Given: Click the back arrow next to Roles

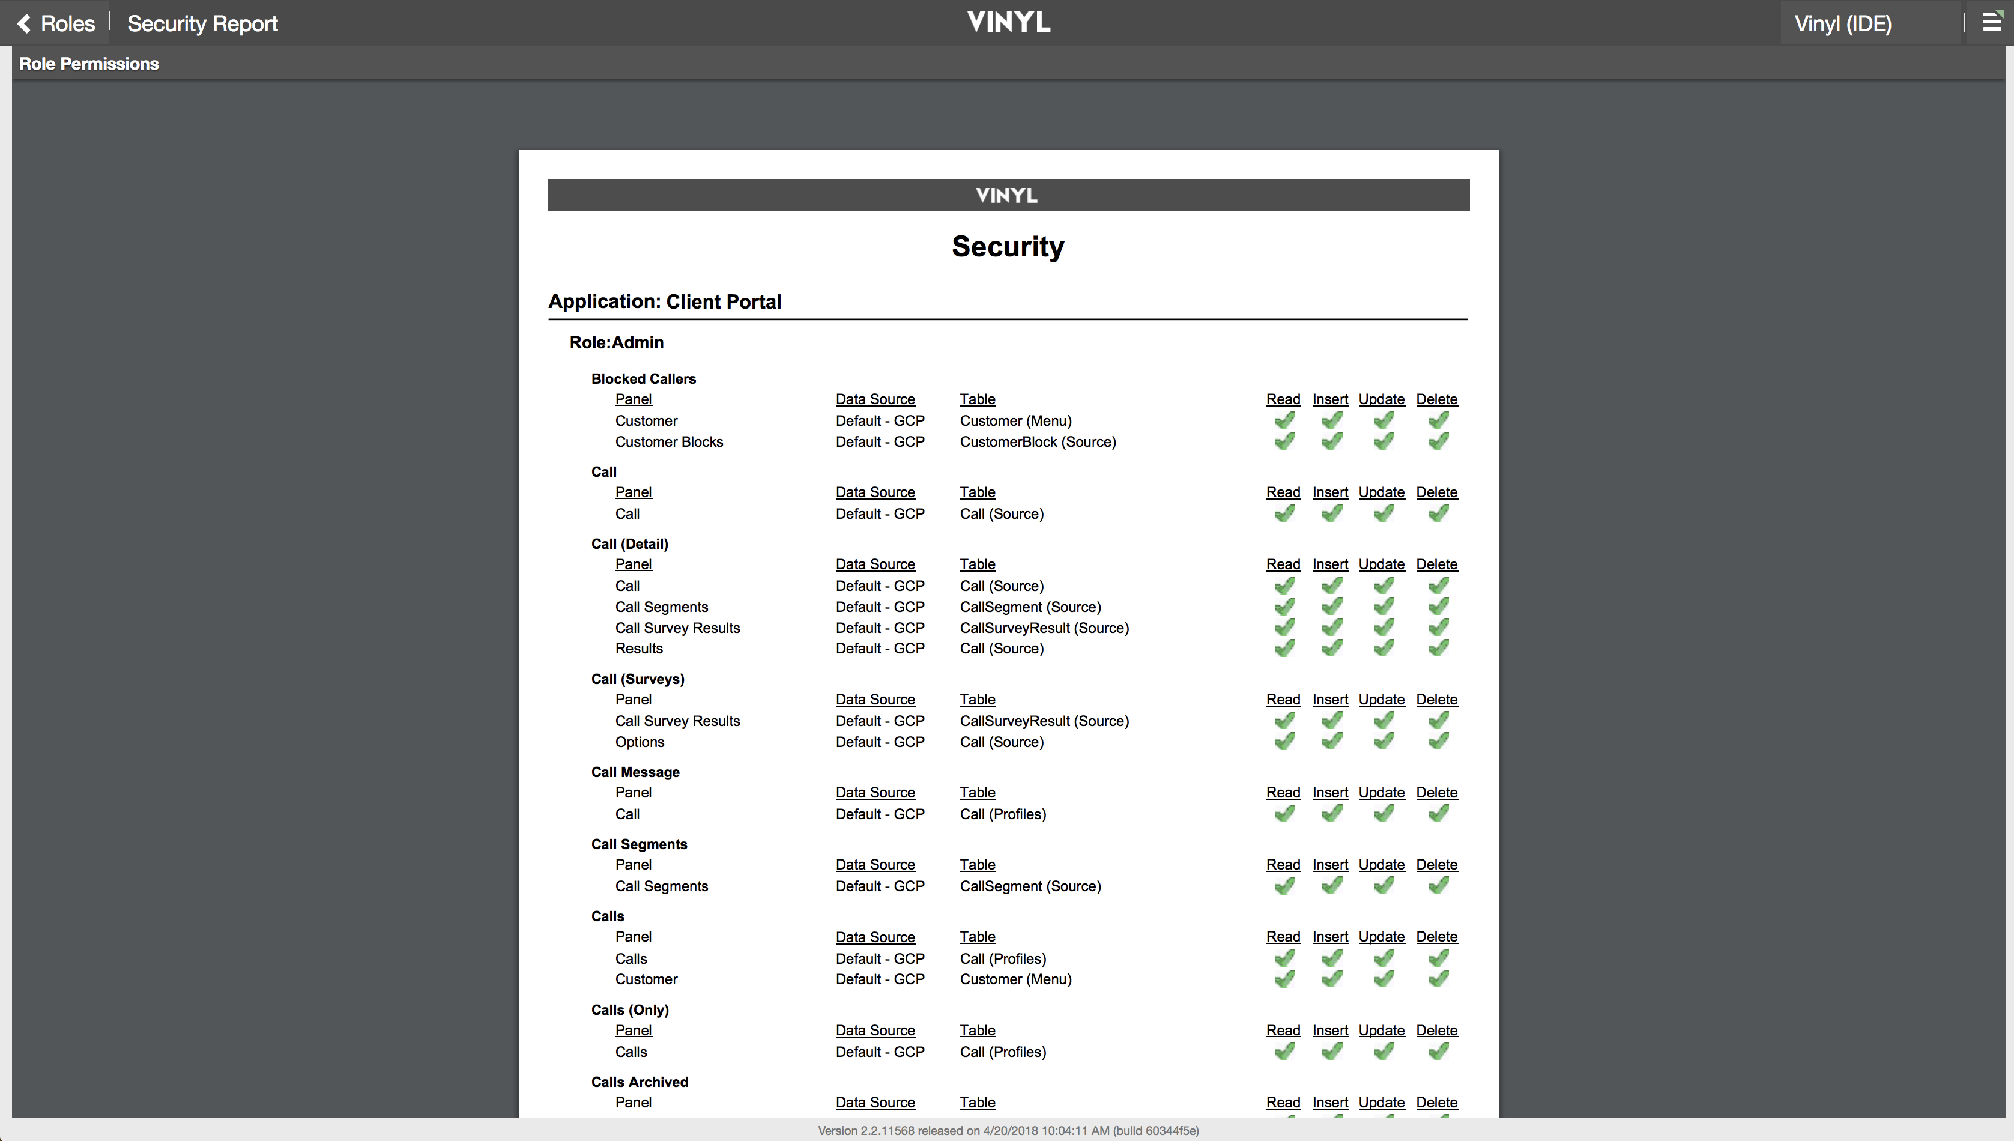Looking at the screenshot, I should click(x=24, y=23).
